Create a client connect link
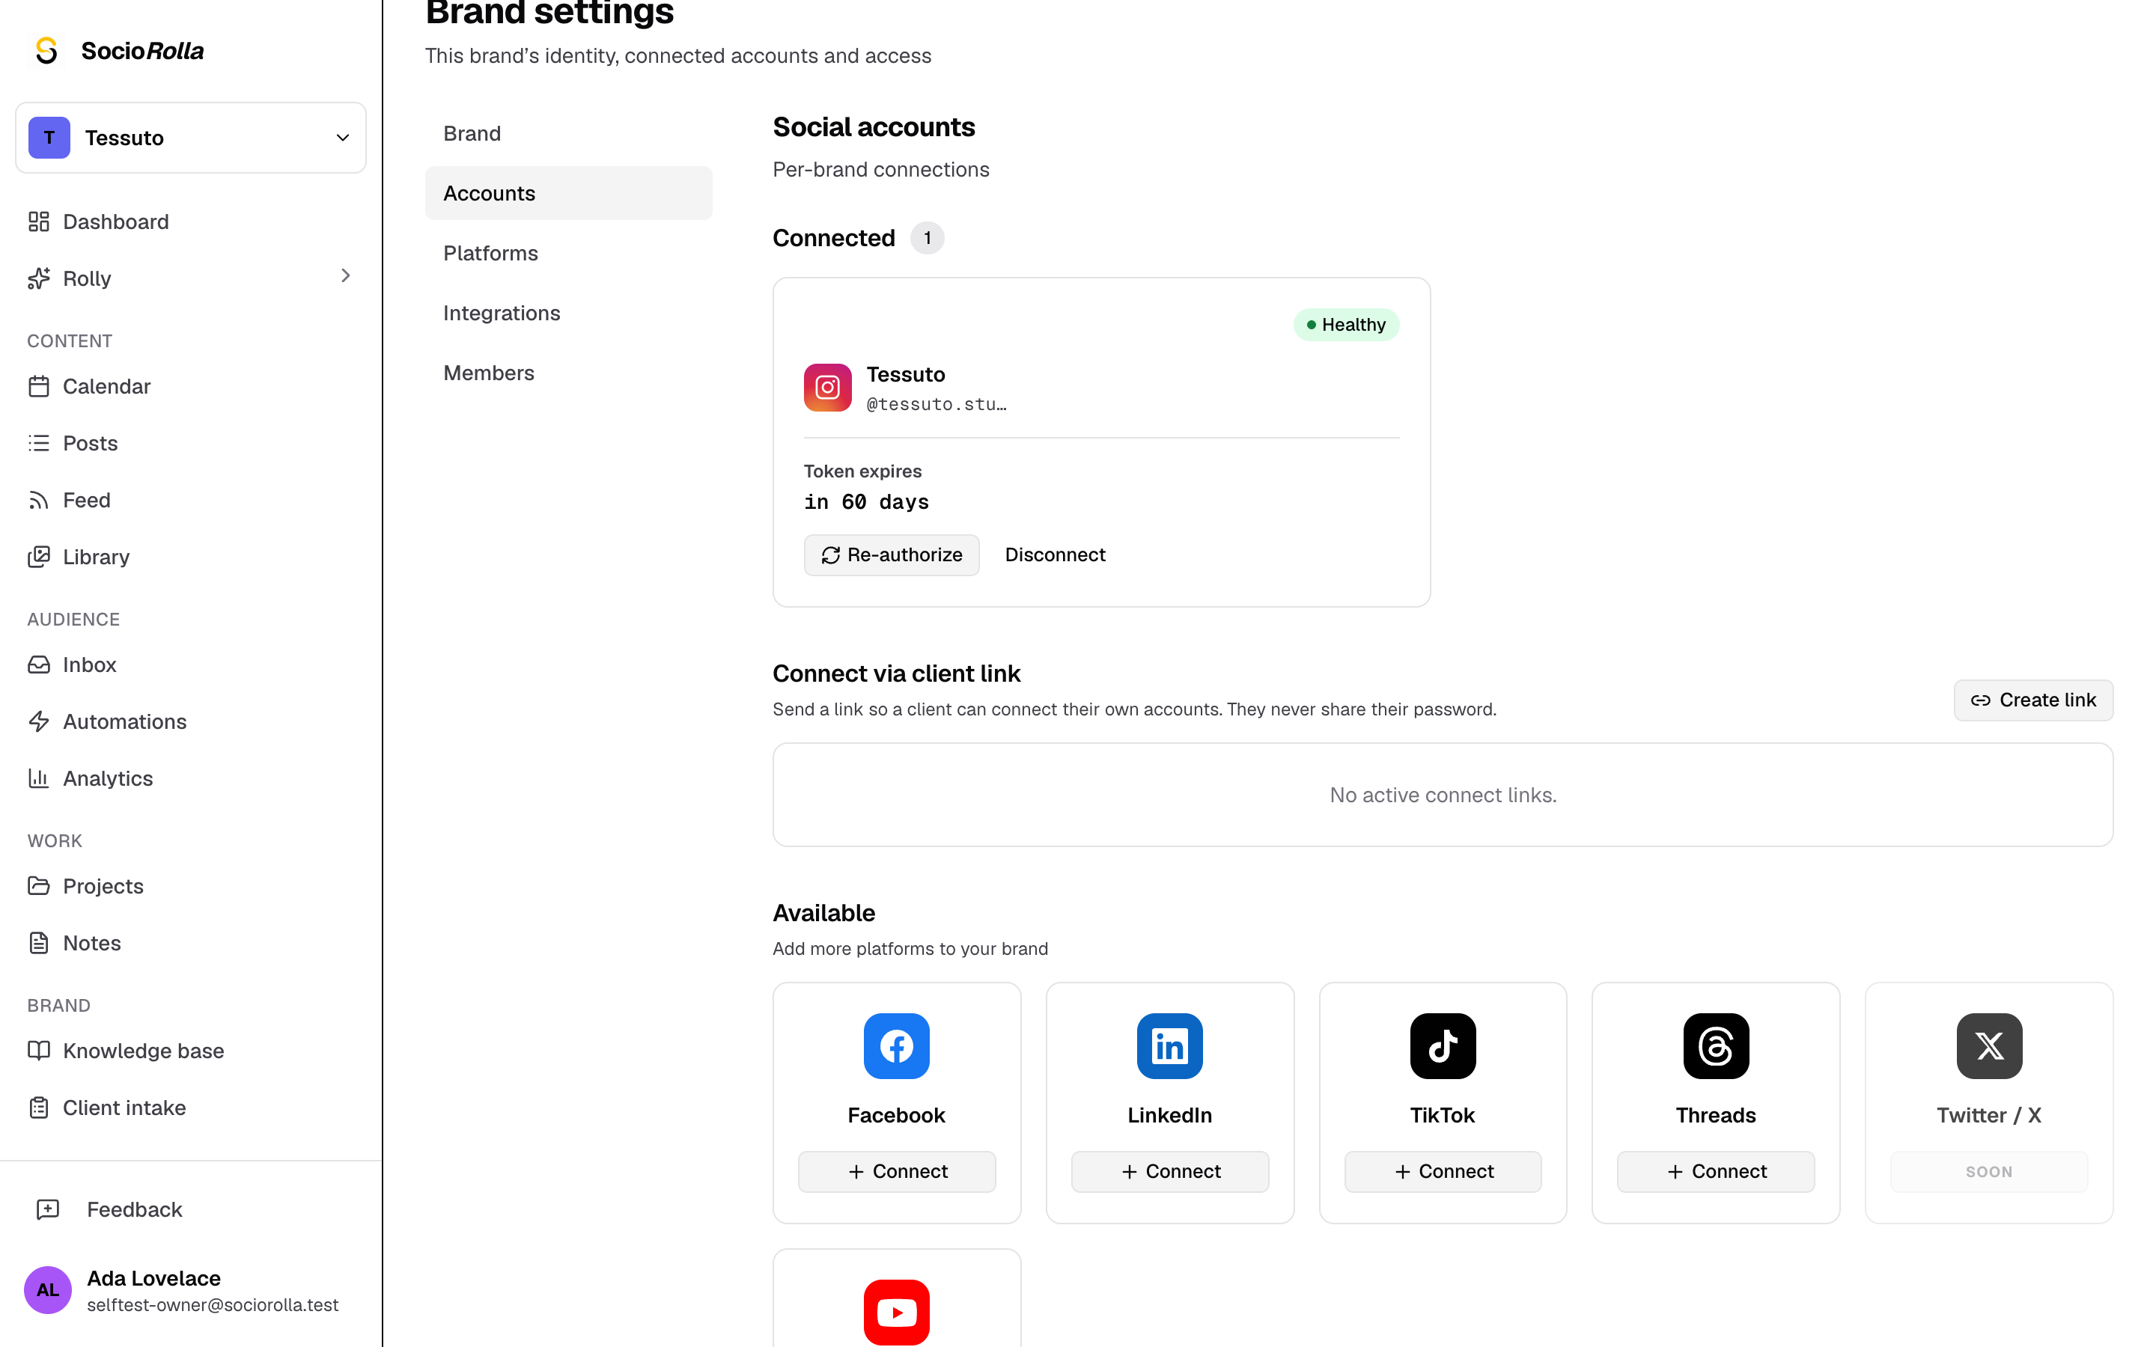This screenshot has height=1347, width=2156. tap(2033, 700)
